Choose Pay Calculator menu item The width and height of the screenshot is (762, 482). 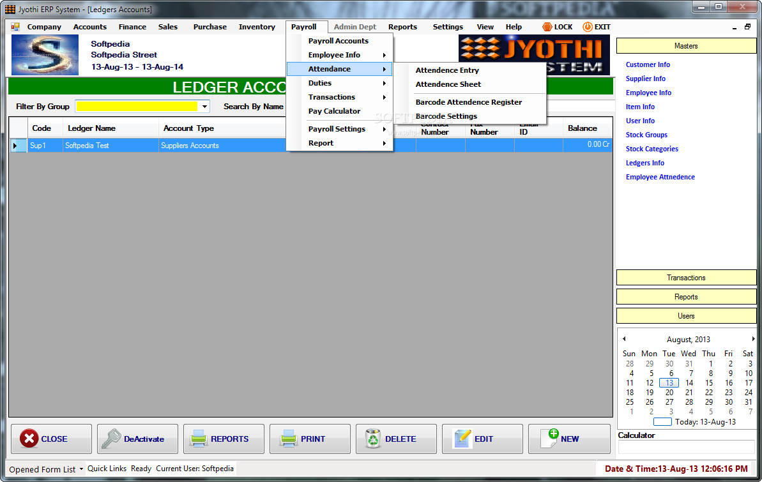(334, 111)
